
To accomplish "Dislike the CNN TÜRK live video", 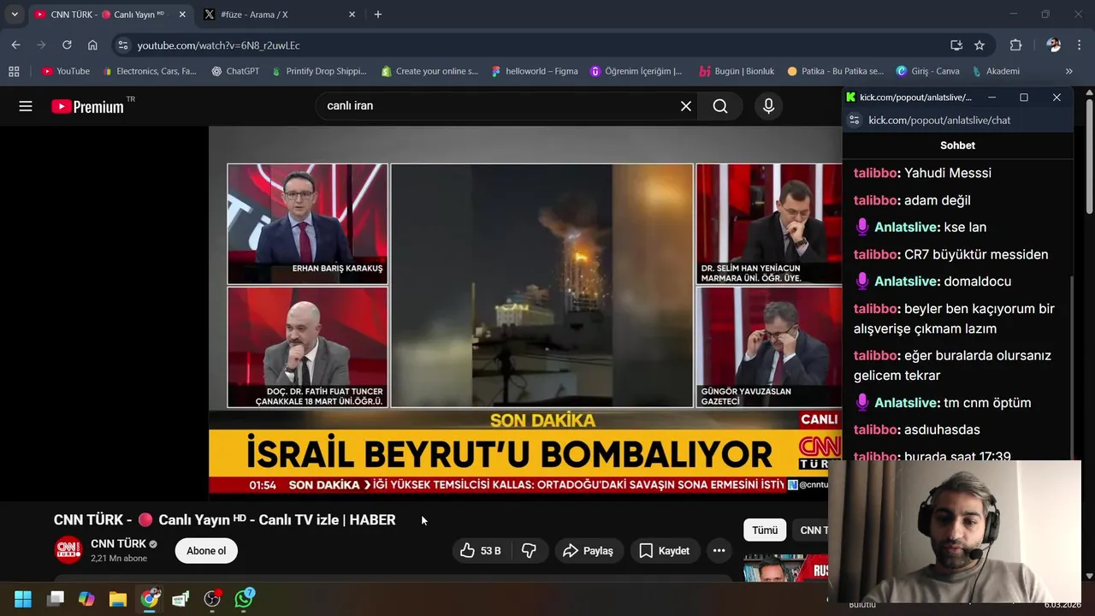I will (x=530, y=551).
